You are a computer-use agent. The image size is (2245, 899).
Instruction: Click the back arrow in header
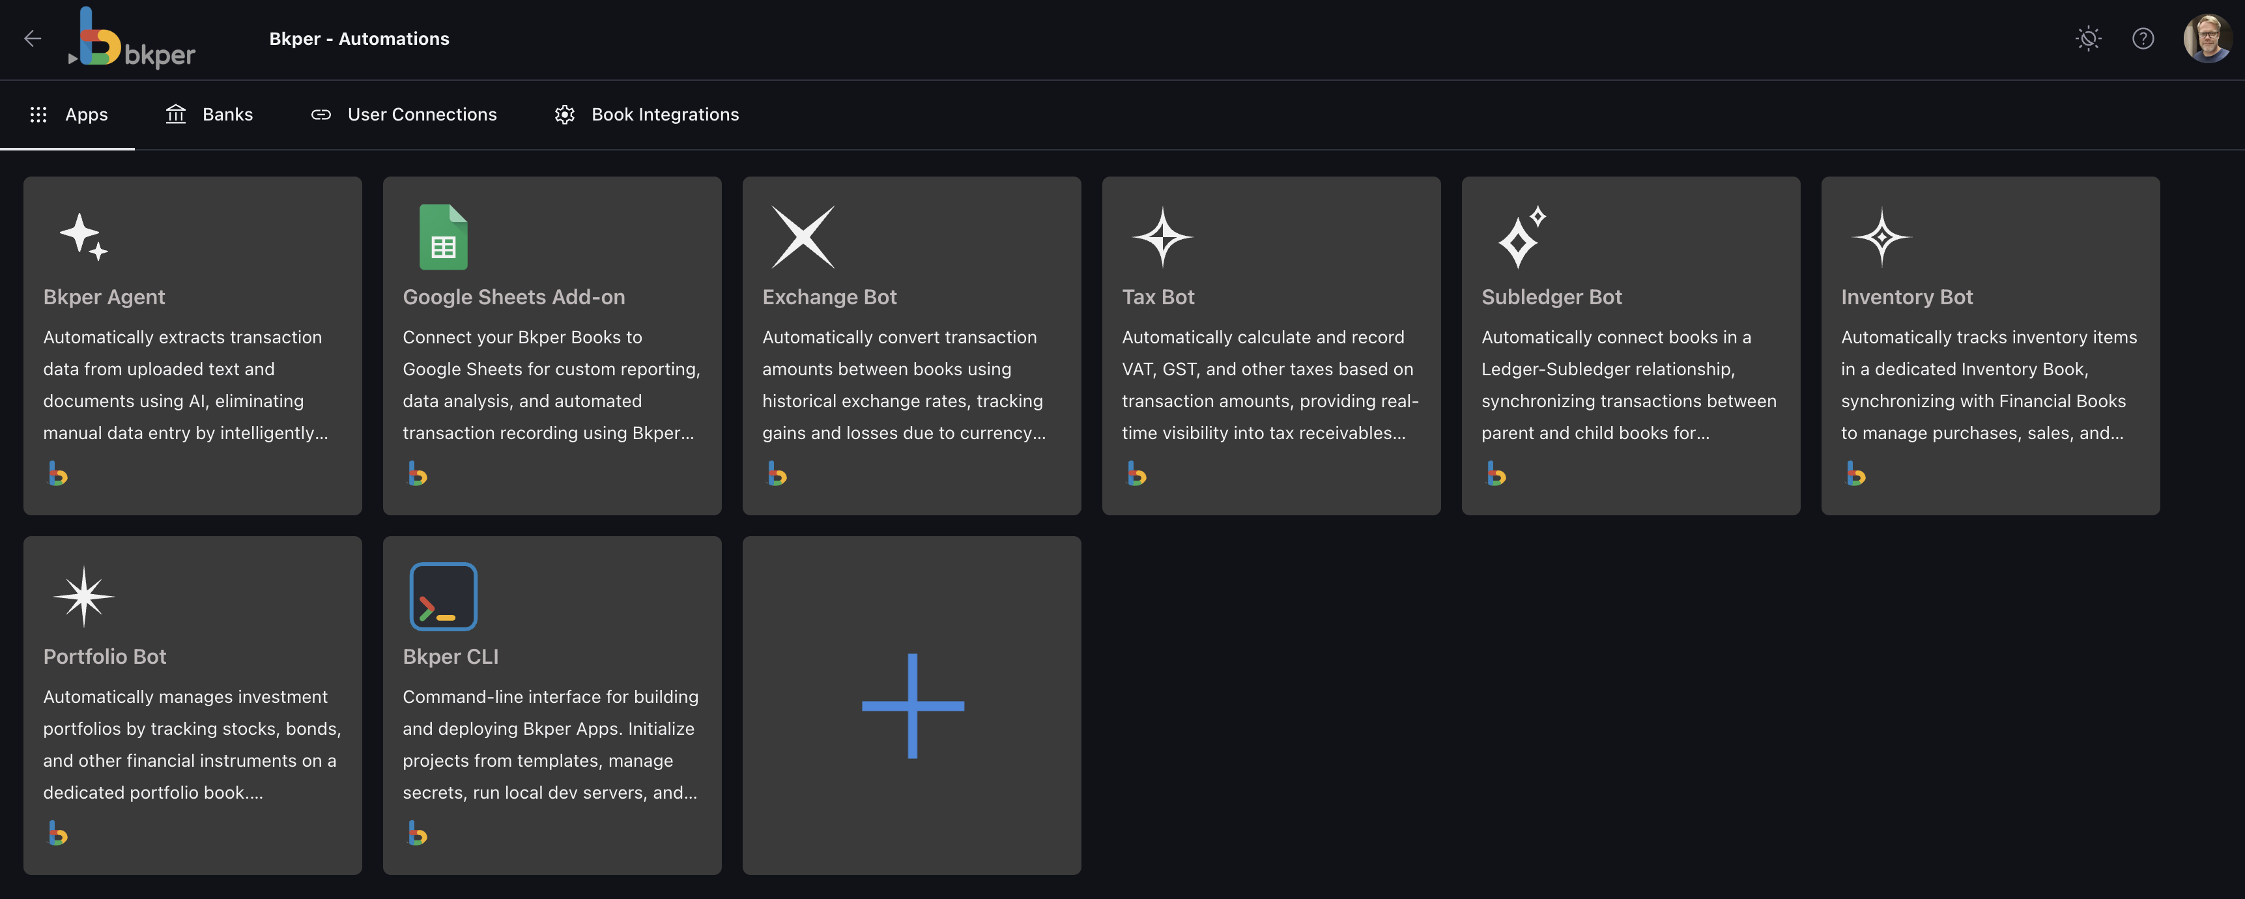(33, 38)
